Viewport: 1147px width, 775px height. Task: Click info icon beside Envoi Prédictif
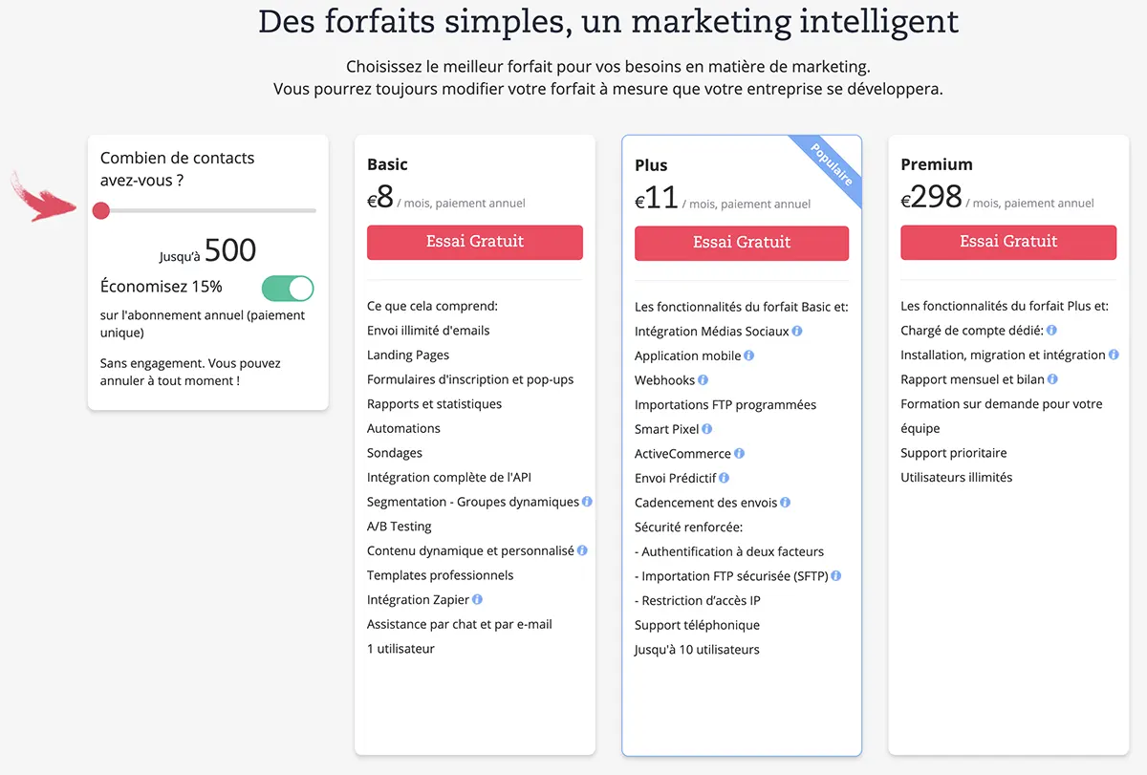coord(725,478)
